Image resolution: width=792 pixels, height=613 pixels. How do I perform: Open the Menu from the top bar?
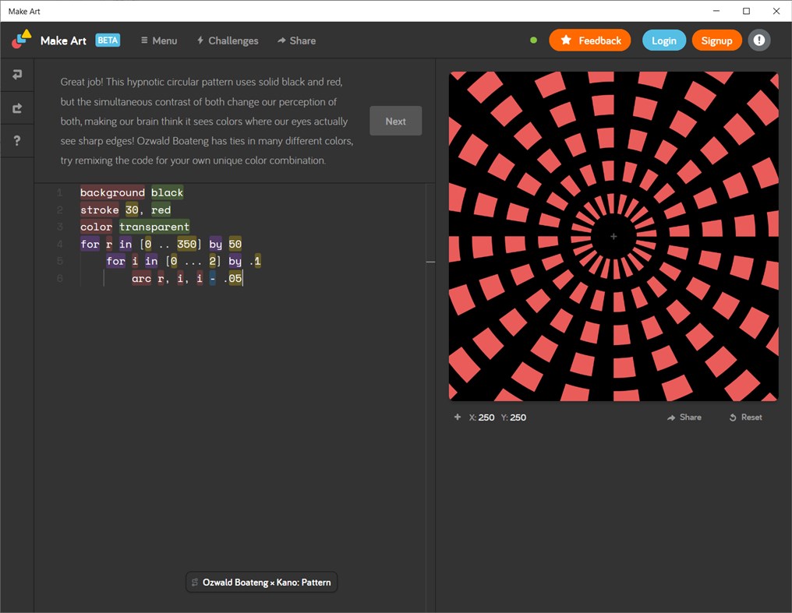158,41
